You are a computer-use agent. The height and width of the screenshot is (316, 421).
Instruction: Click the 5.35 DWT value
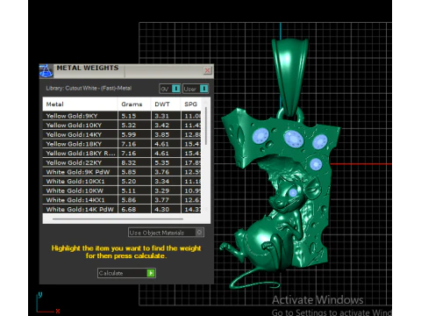tap(162, 162)
